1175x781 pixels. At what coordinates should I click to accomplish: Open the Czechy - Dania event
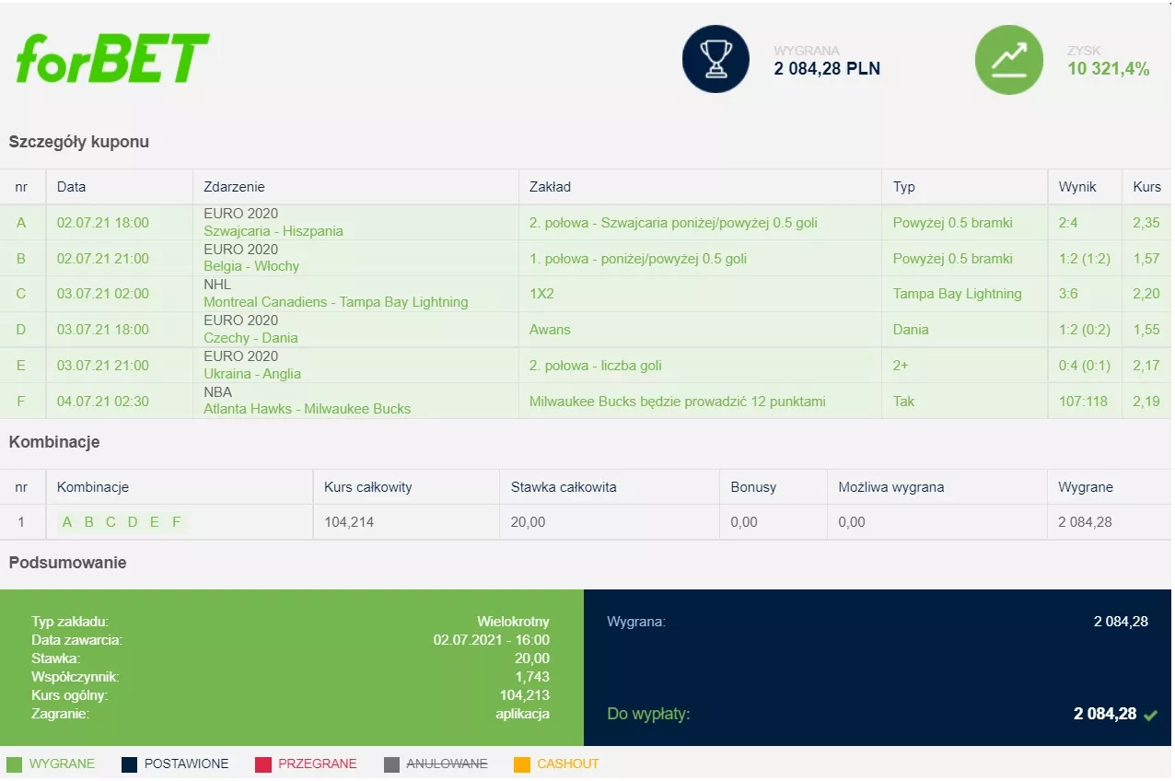250,338
